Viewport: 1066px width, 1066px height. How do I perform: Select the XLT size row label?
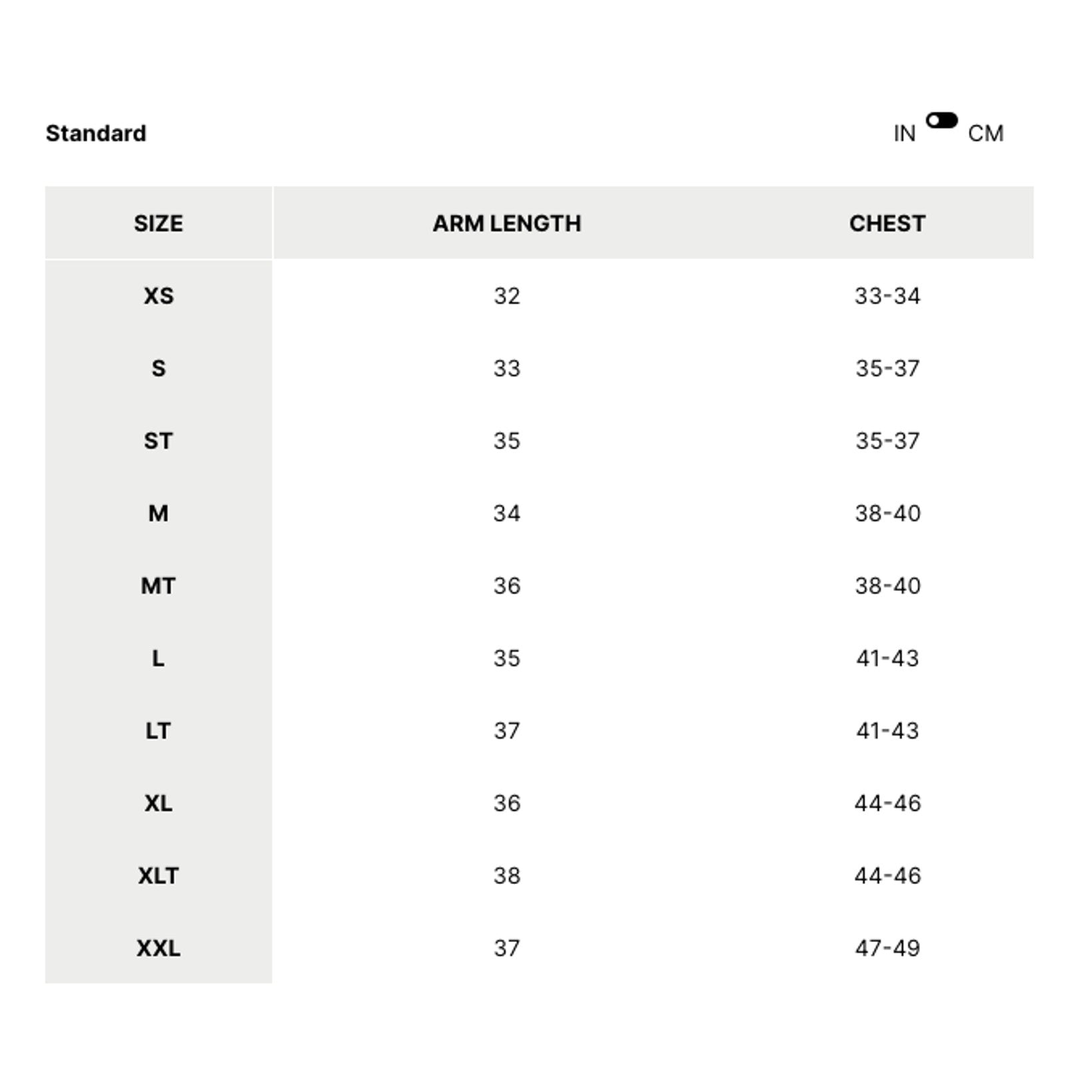click(159, 875)
